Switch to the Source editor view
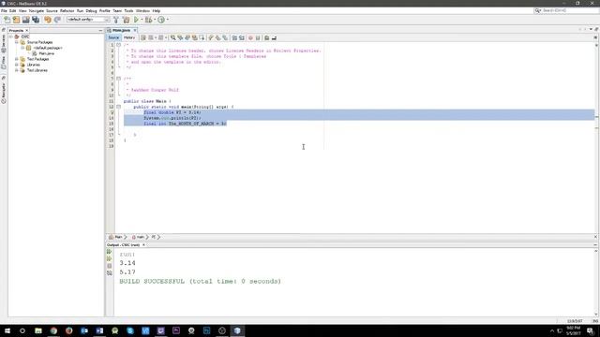The width and height of the screenshot is (600, 337). [x=113, y=37]
